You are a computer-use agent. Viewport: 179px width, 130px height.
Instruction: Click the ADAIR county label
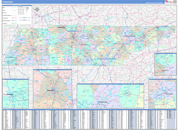pos(102,15)
